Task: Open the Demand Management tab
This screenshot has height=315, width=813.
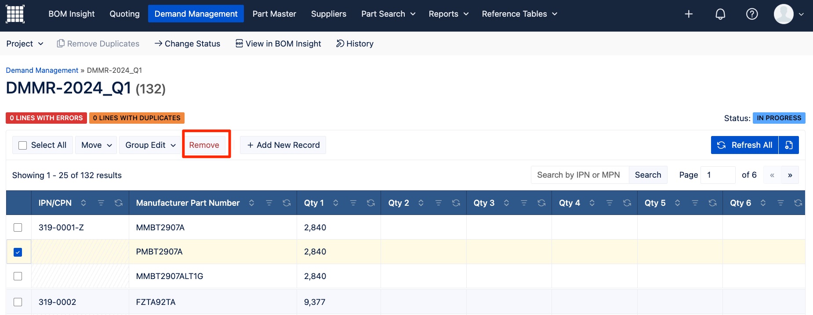Action: [196, 14]
